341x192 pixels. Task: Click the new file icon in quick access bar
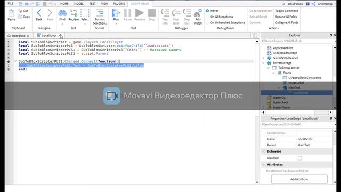tap(20, 4)
